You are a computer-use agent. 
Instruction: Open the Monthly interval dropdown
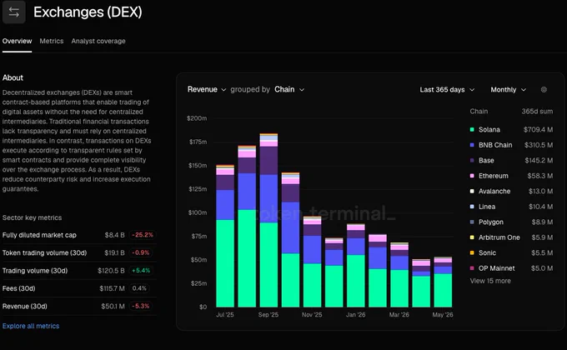(x=508, y=90)
